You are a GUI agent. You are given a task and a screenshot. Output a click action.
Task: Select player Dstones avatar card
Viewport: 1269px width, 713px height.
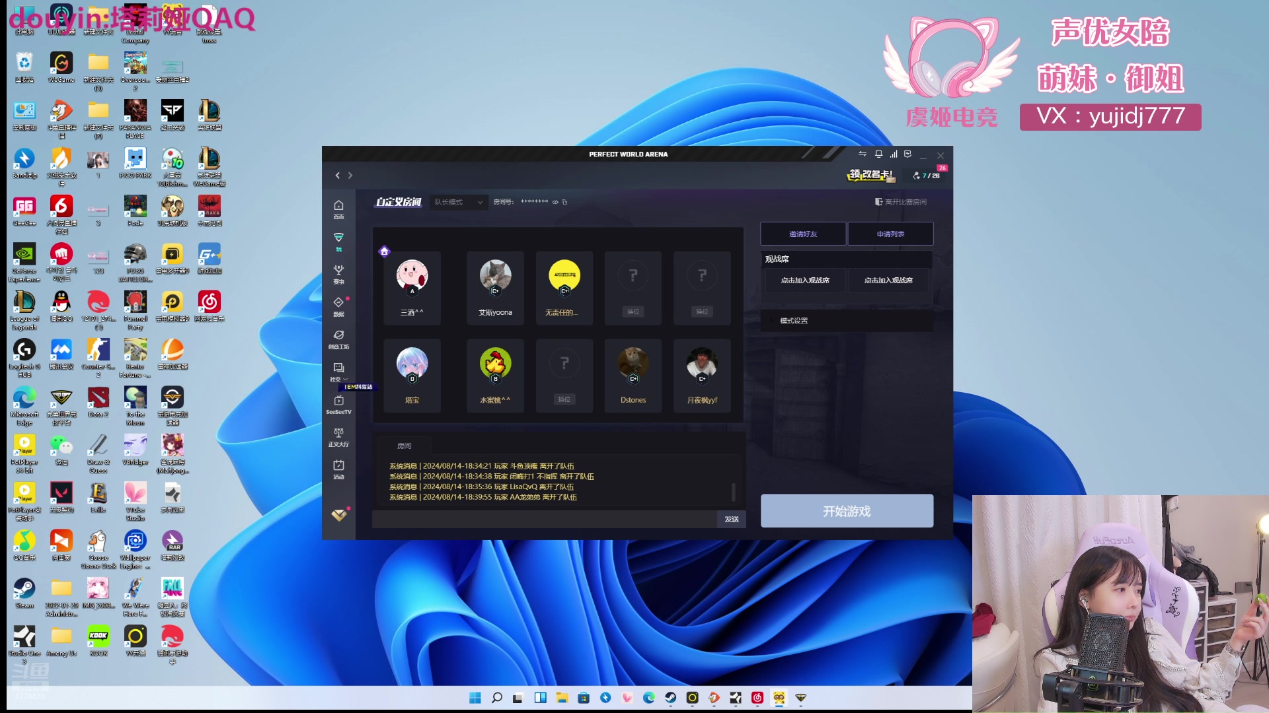(x=633, y=376)
